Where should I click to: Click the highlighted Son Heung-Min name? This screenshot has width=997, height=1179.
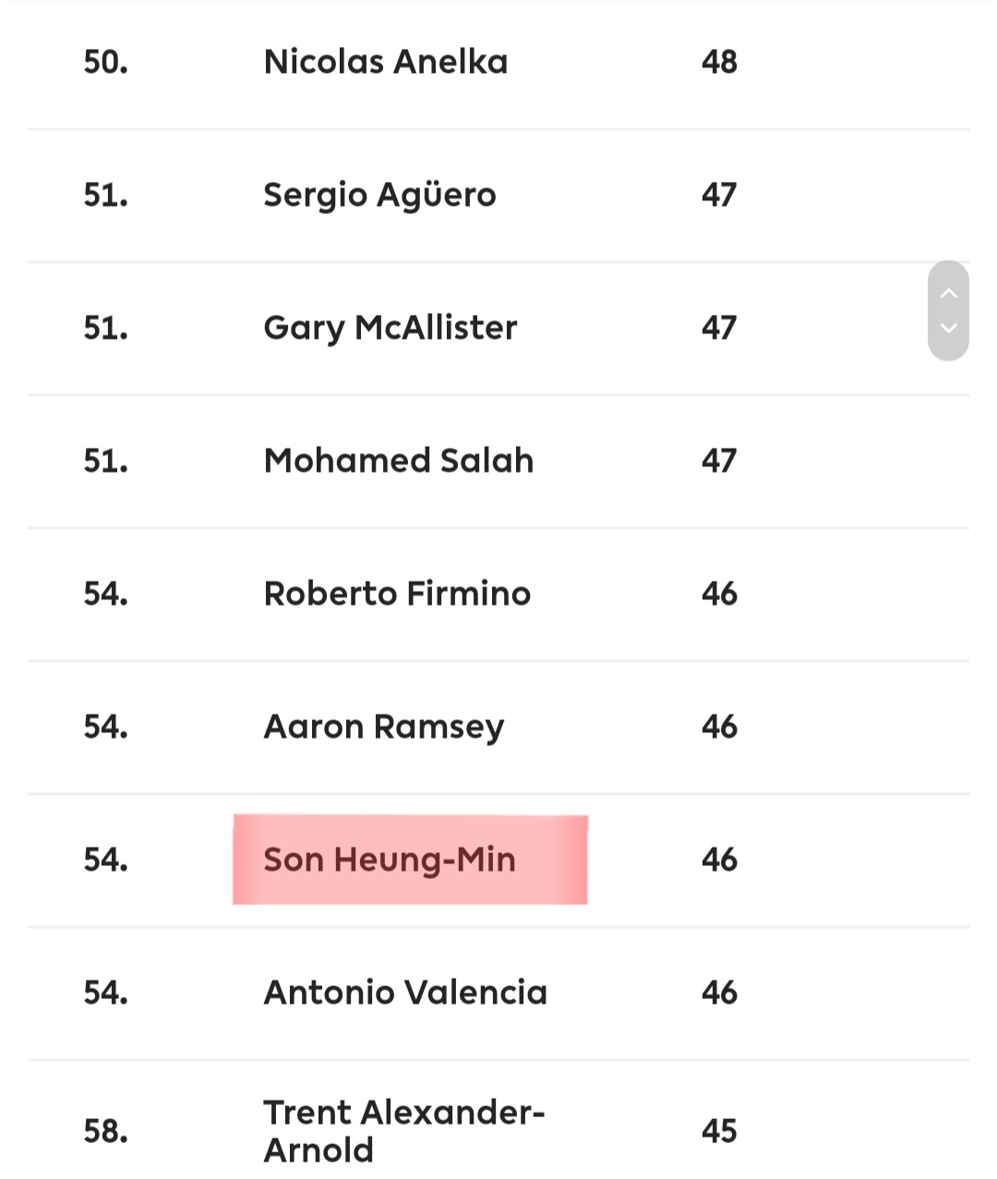click(x=390, y=860)
